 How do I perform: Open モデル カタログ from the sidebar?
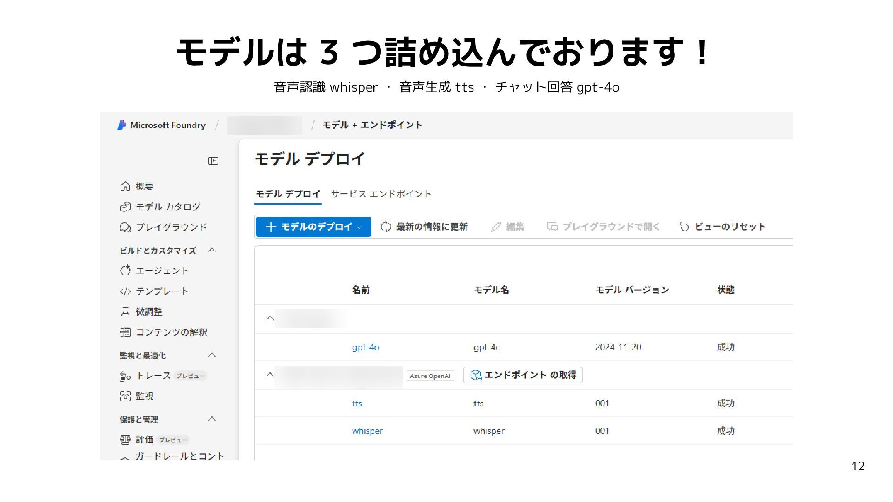[x=167, y=206]
